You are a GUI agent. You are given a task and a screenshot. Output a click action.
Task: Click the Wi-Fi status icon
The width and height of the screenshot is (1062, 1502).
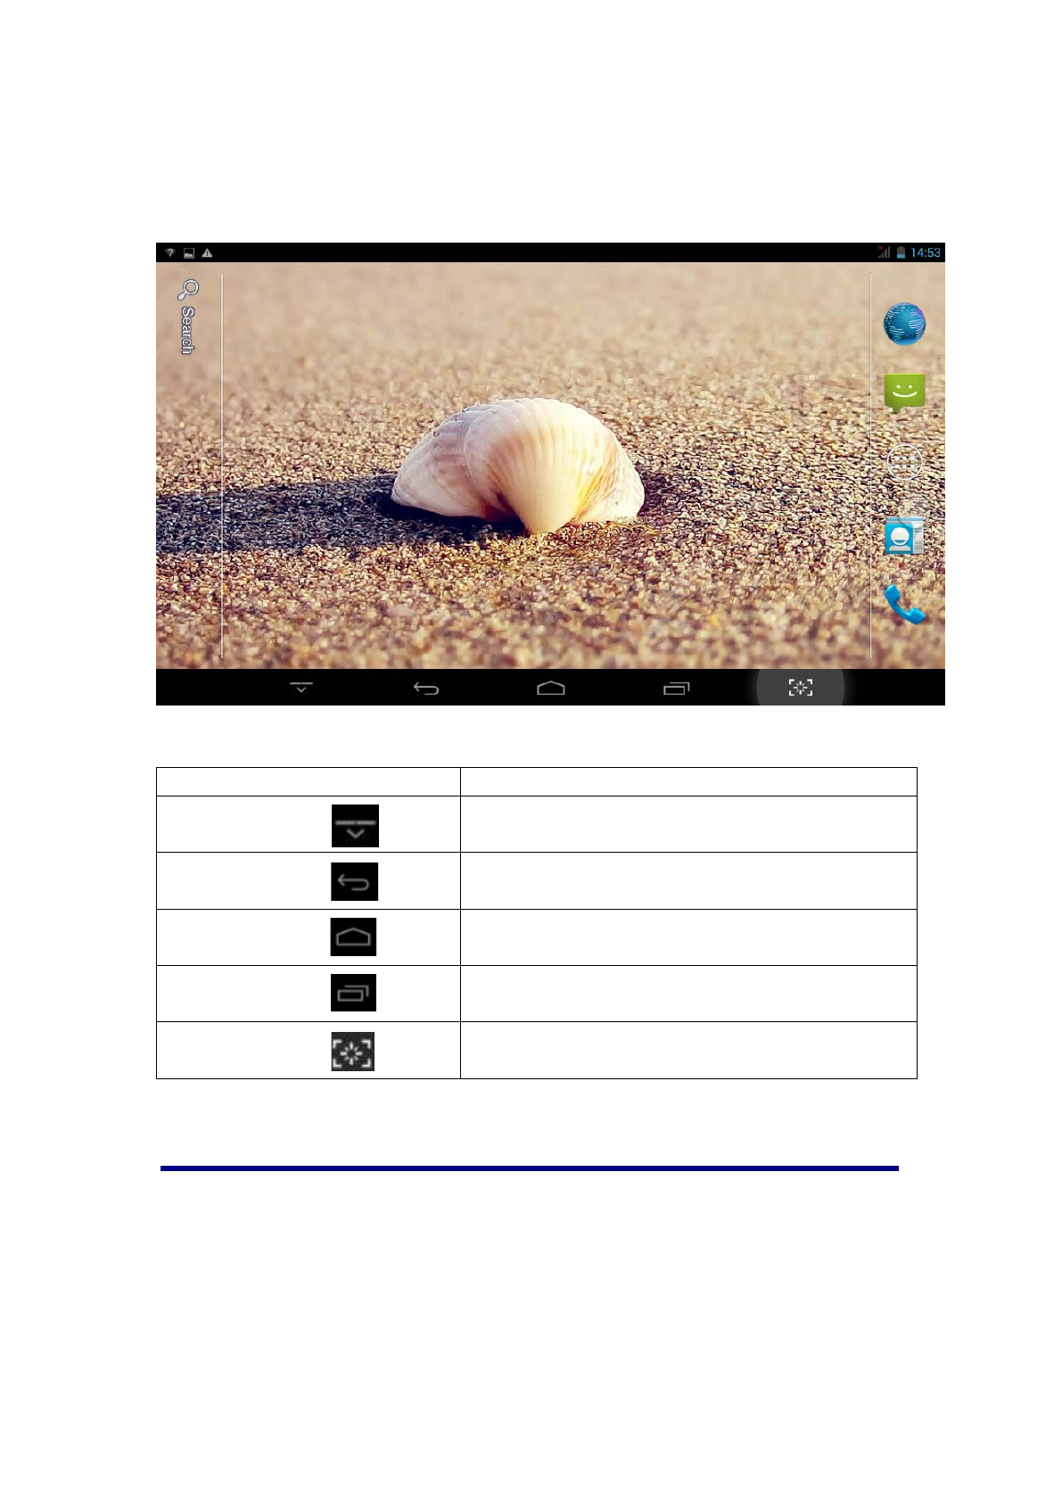[x=169, y=253]
